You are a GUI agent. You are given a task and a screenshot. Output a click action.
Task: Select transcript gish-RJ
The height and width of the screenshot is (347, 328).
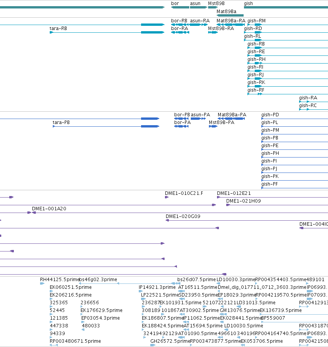pos(256,75)
